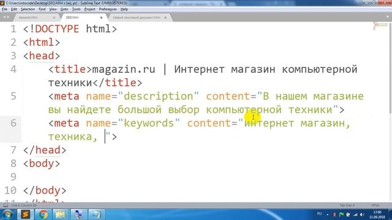This screenshot has width=392, height=220.
Task: Click the unsaved dot on Новый текстовый документ tab
Action: [x=165, y=18]
